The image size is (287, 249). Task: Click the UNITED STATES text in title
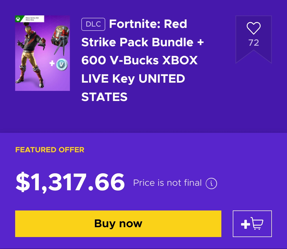tap(133, 88)
